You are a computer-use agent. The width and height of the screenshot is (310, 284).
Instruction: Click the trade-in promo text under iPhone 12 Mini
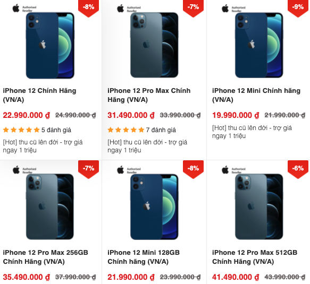point(252,132)
